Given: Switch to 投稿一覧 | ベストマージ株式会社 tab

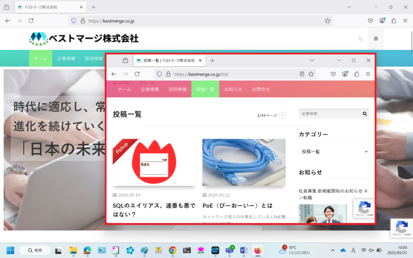Looking at the screenshot, I should click(x=169, y=60).
